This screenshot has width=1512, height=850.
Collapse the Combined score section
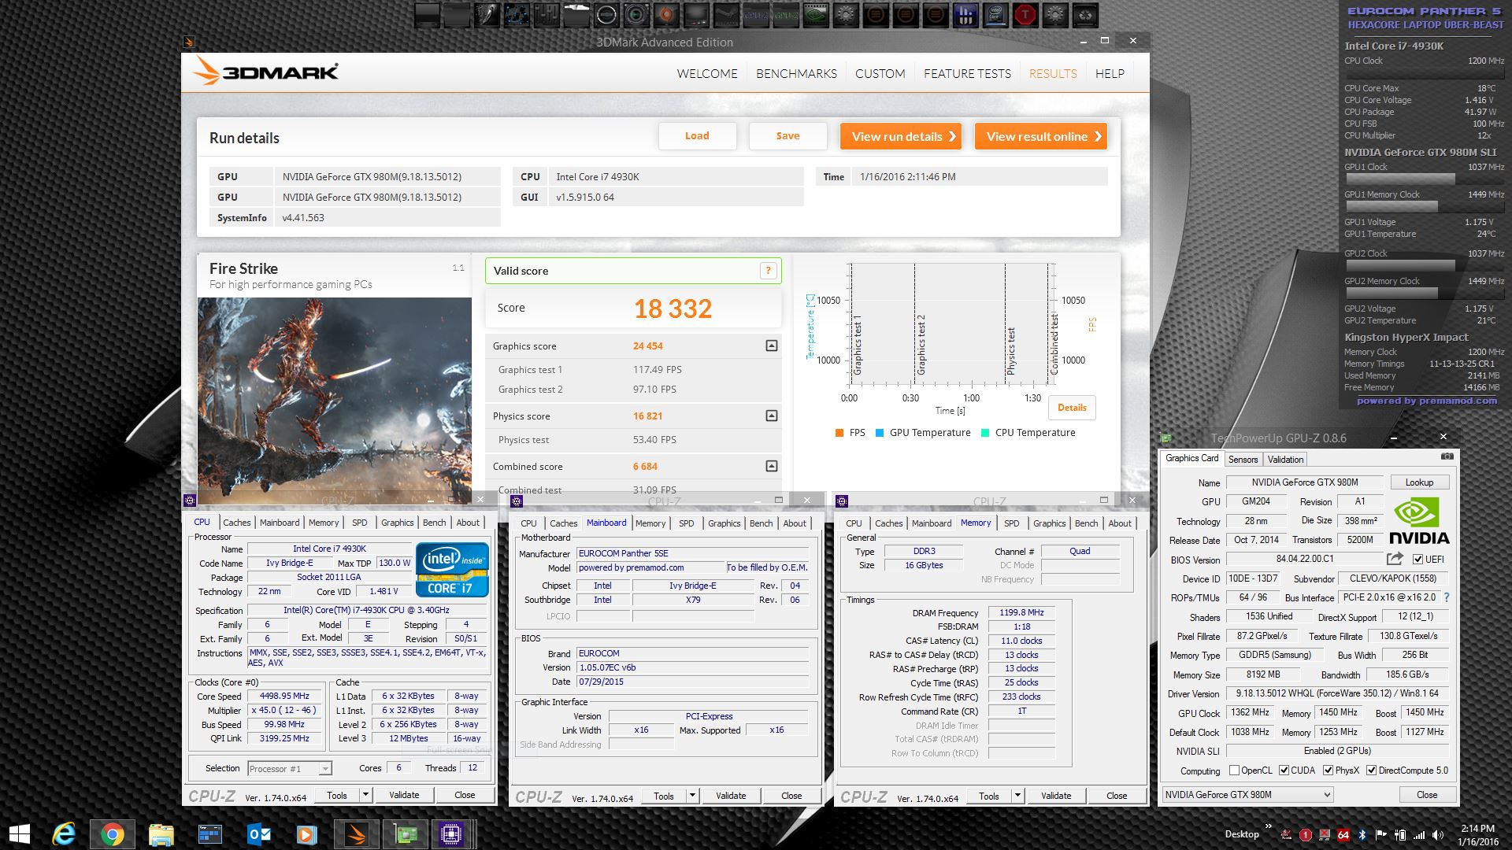click(x=772, y=466)
